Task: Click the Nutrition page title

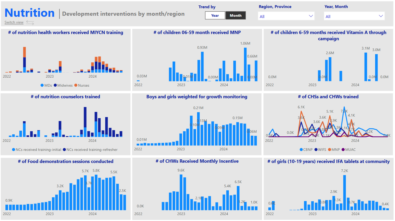Action: tap(30, 13)
